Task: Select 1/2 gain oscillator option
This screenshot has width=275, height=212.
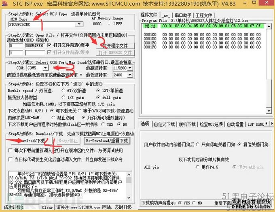Action: pyautogui.click(x=63, y=98)
